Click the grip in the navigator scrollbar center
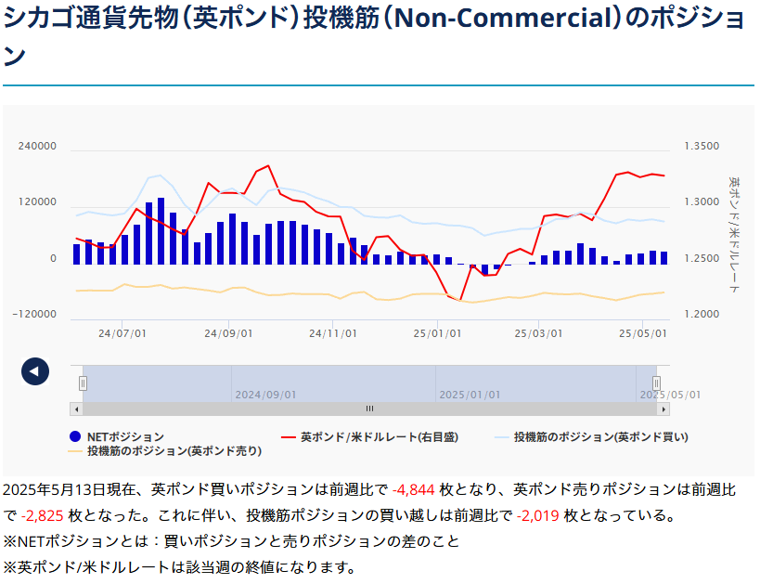This screenshot has height=584, width=760. click(369, 409)
